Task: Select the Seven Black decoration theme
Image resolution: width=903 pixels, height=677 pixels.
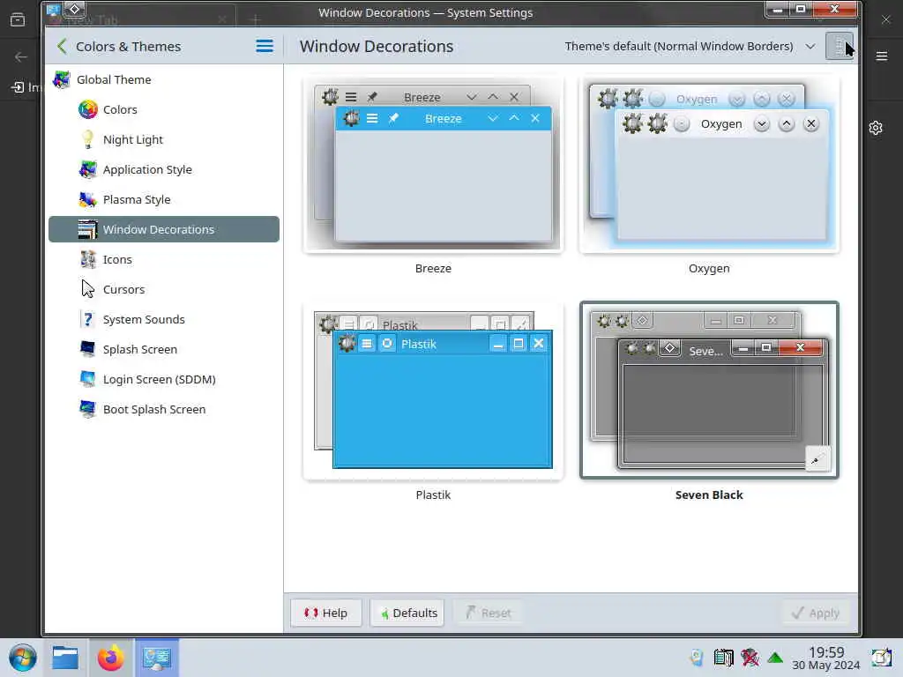Action: click(x=709, y=391)
